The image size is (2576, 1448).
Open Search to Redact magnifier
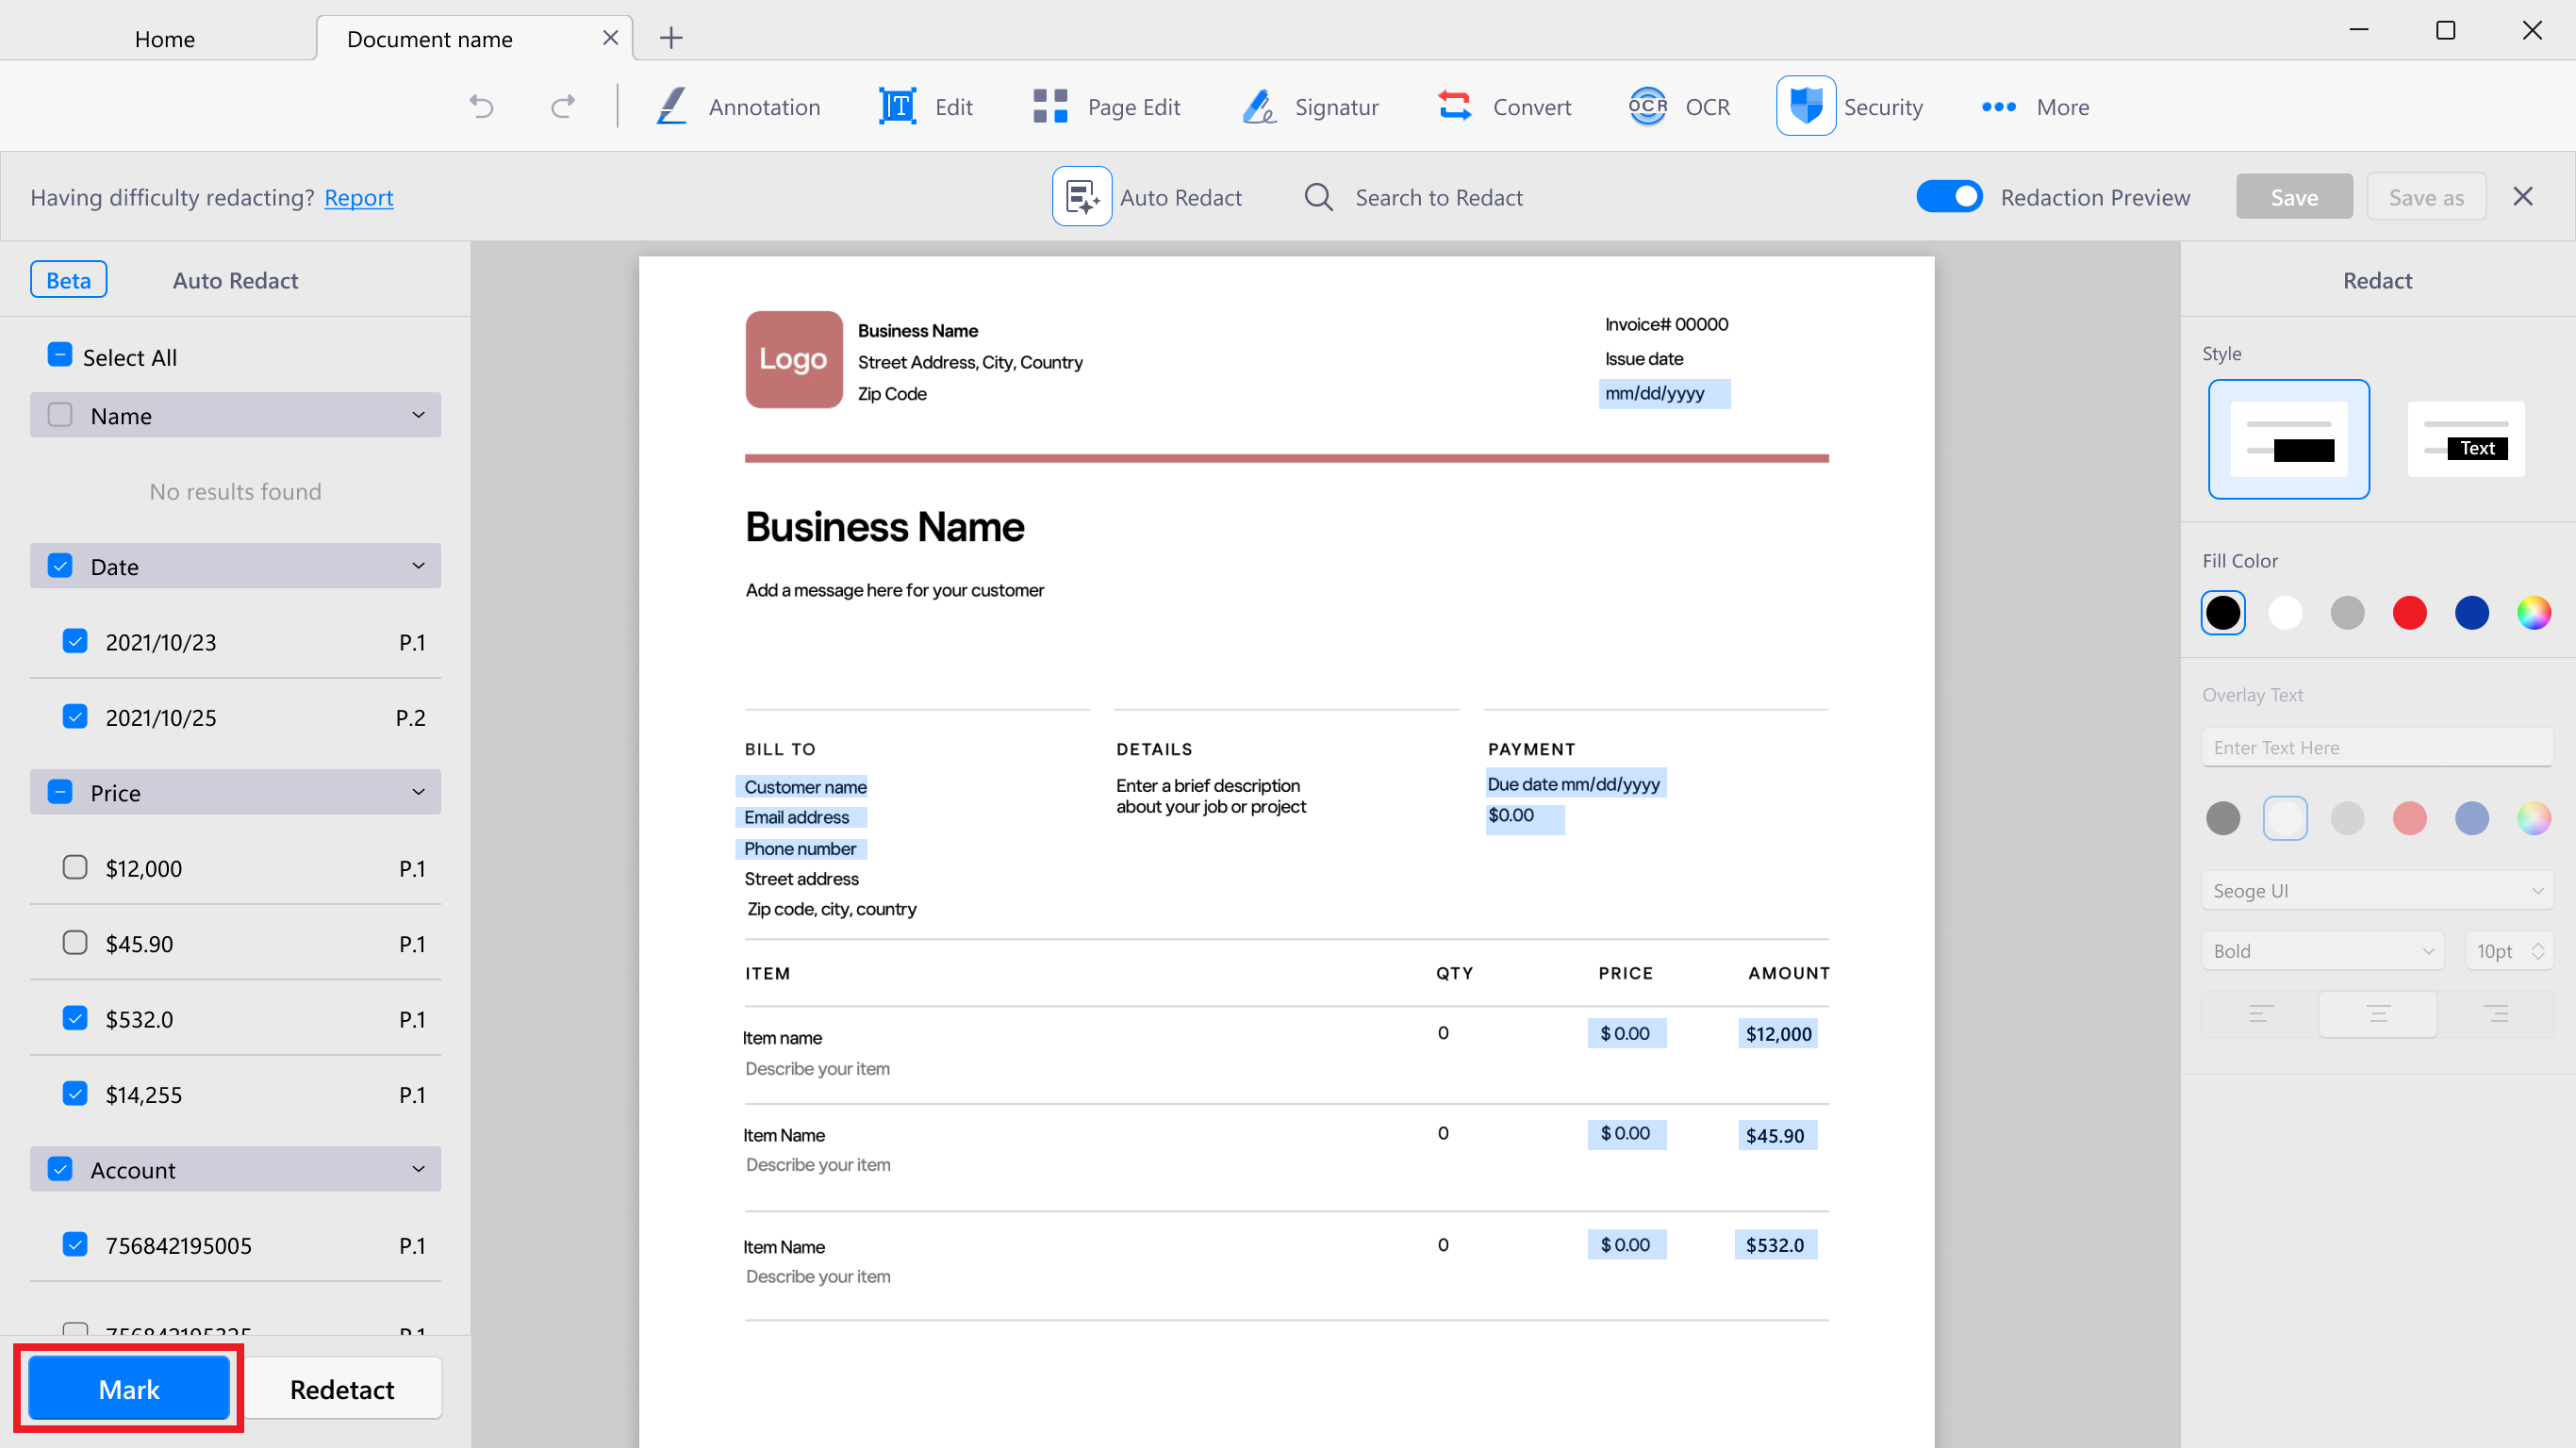point(1318,197)
